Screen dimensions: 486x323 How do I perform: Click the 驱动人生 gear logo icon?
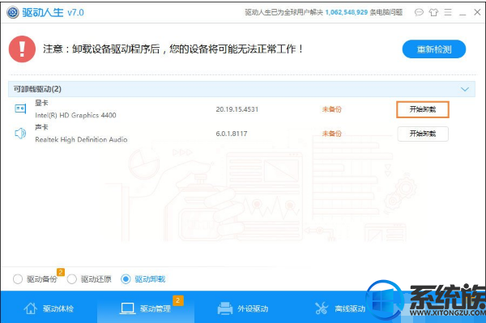click(x=13, y=12)
